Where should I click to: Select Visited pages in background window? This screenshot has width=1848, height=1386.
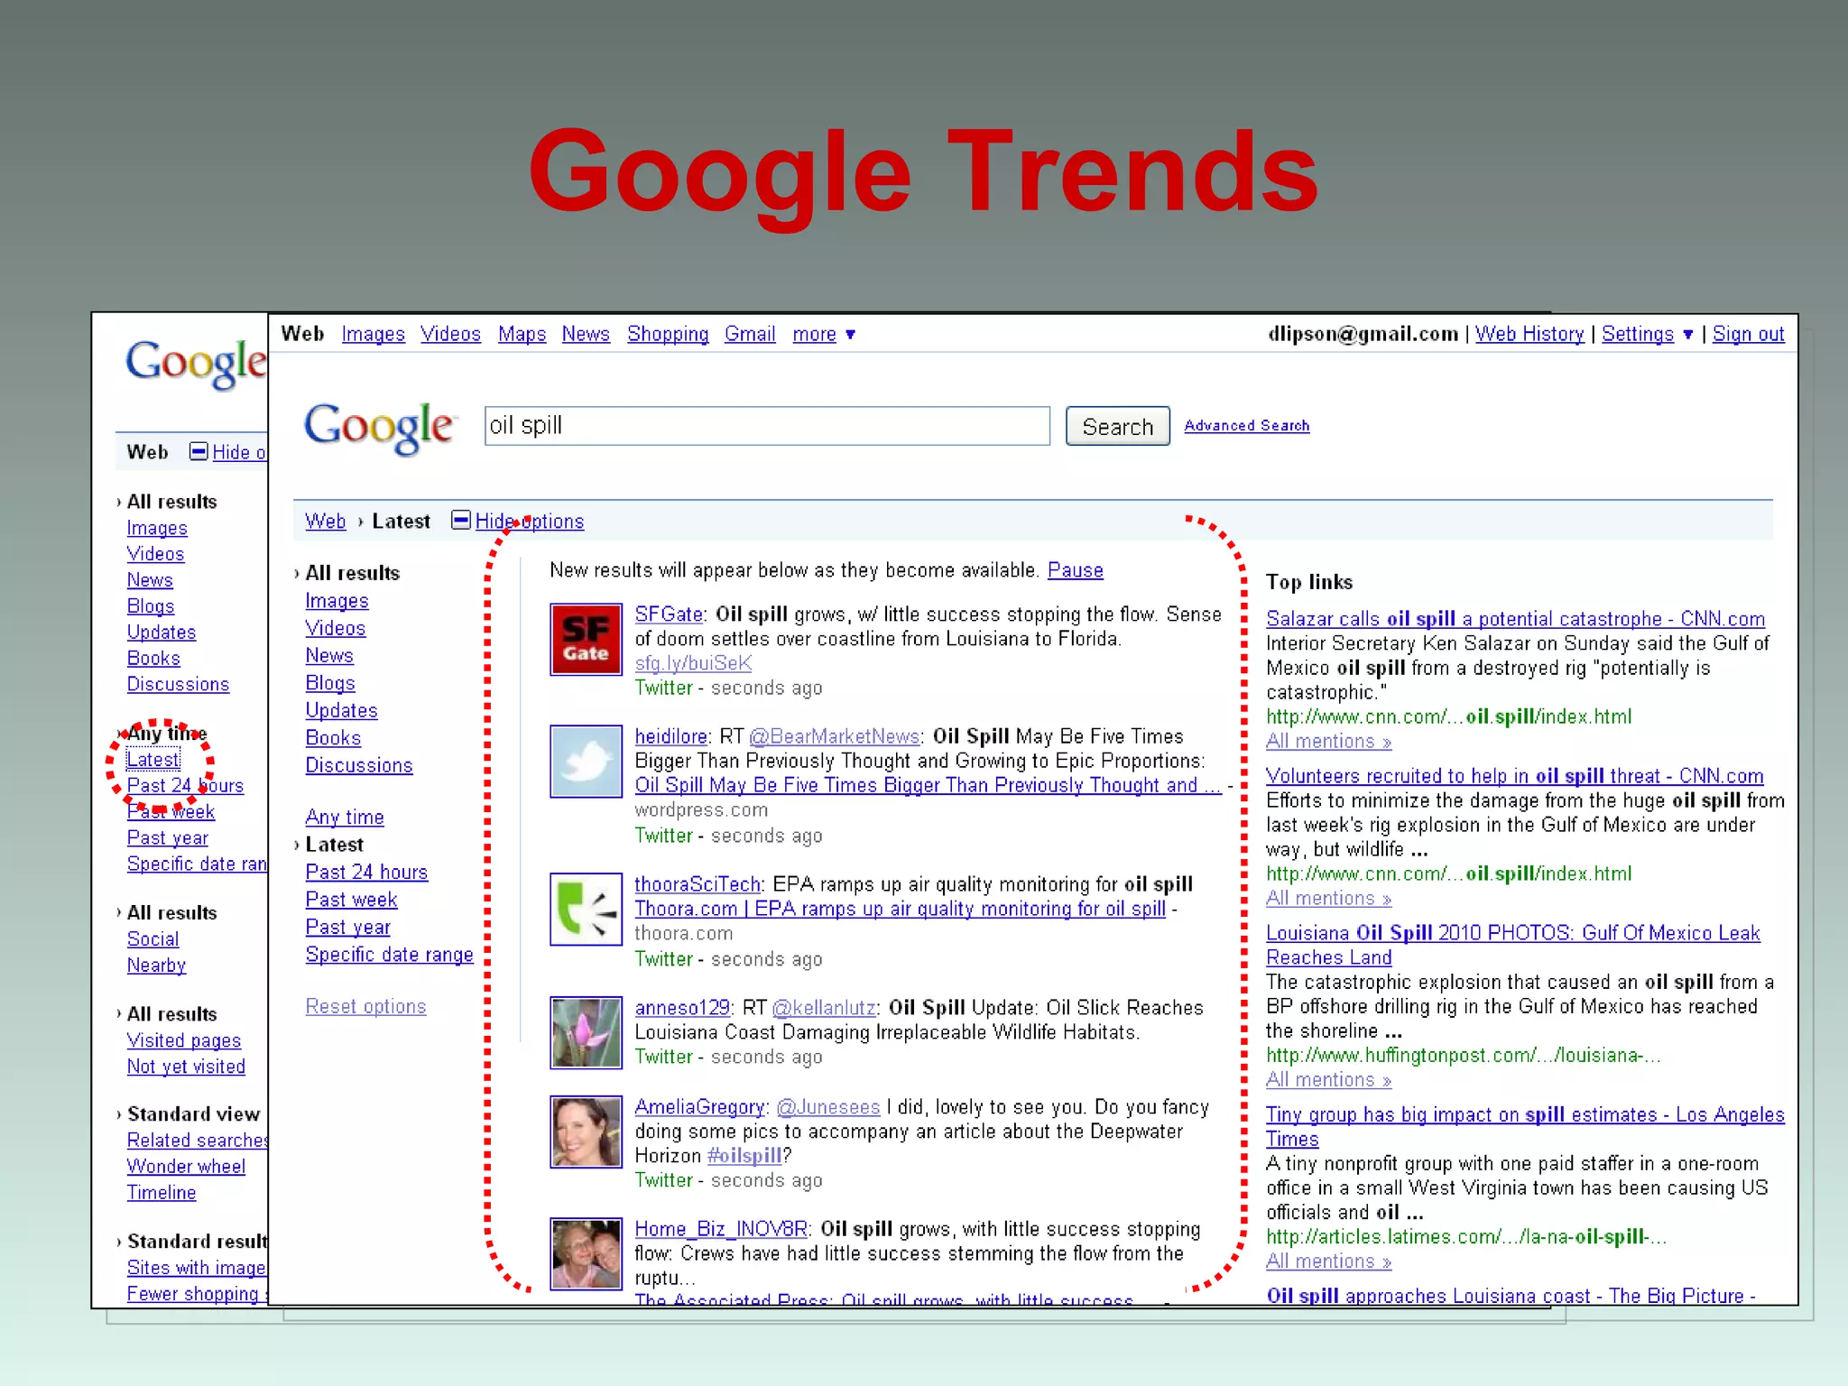(183, 1041)
